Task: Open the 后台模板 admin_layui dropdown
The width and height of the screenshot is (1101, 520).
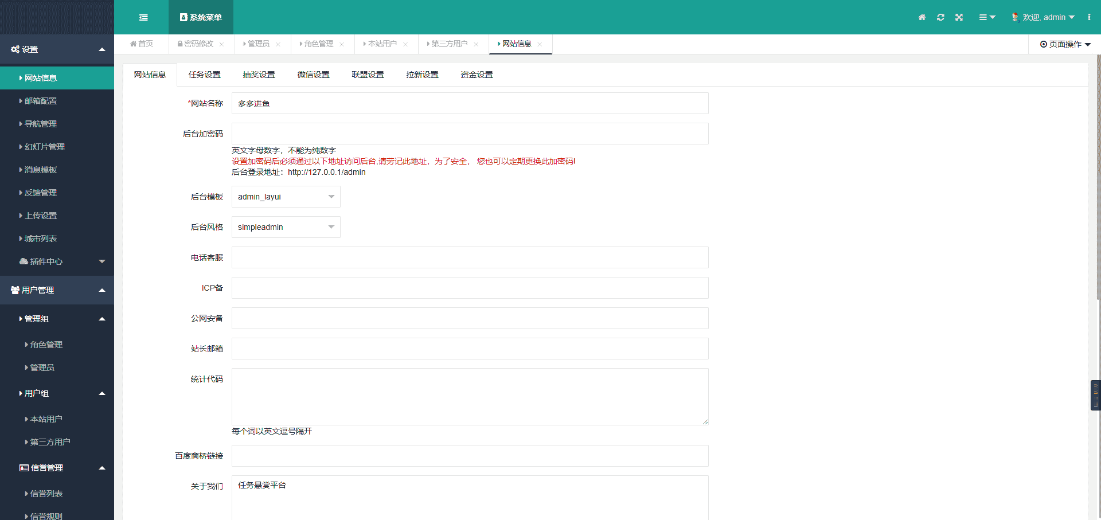Action: 286,197
